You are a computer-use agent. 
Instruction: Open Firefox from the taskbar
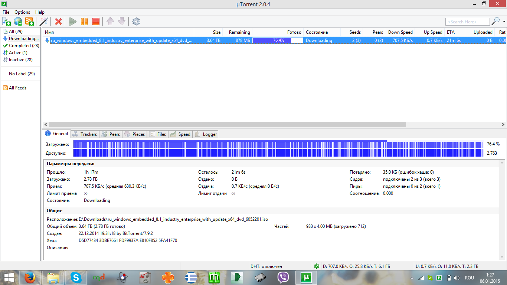coord(30,278)
